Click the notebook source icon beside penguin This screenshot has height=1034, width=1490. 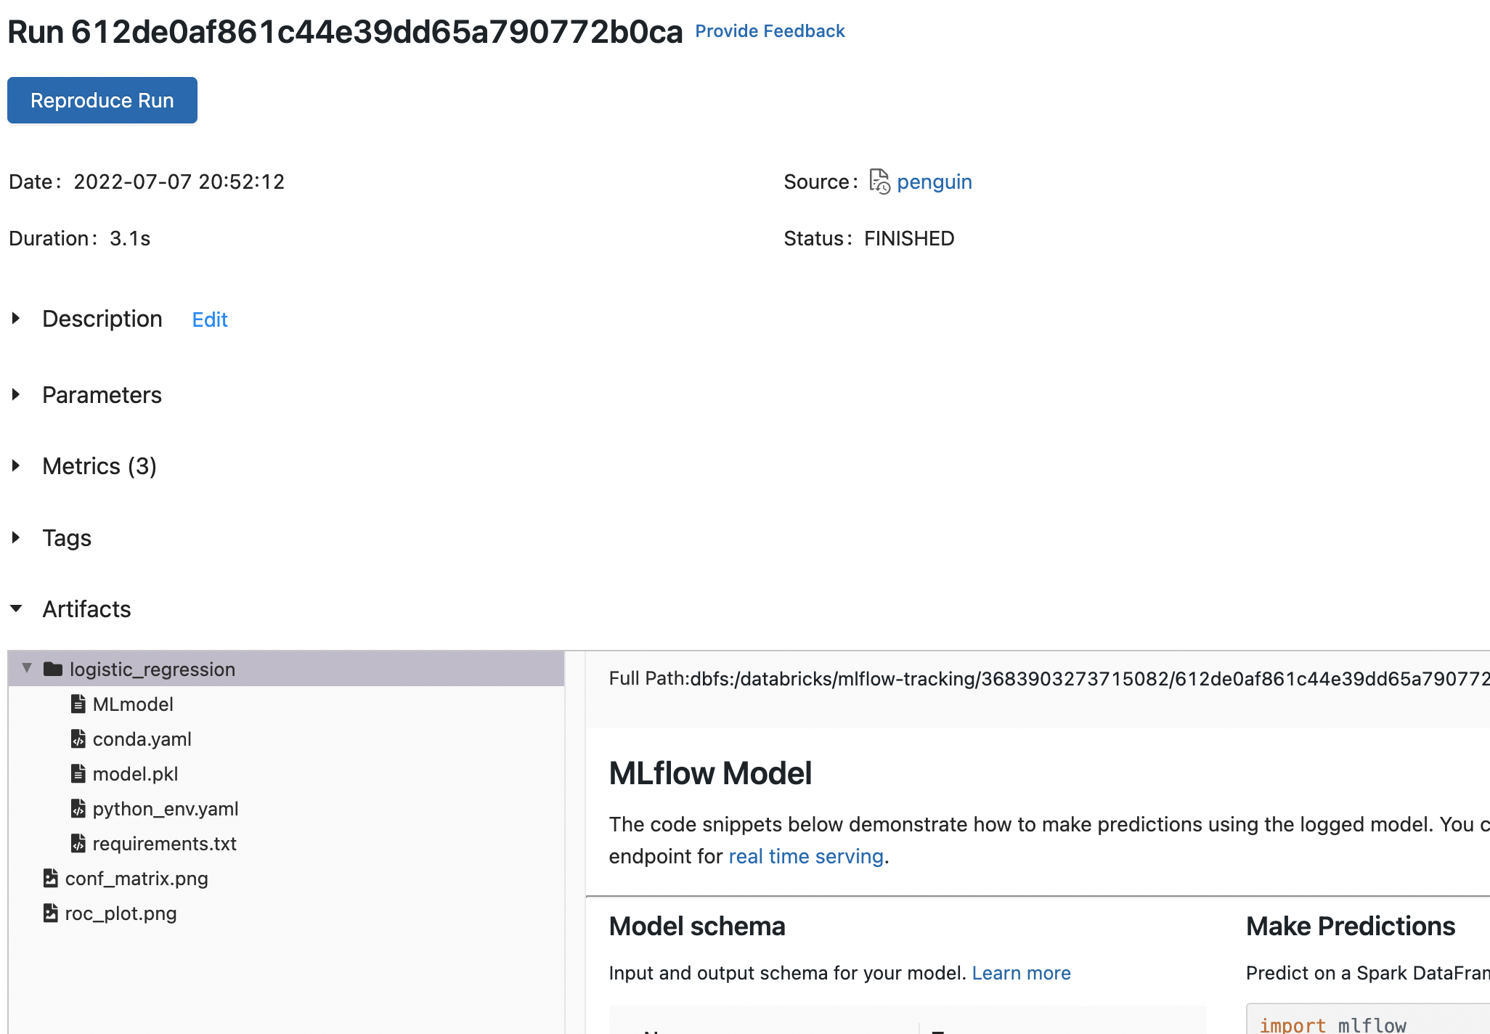pyautogui.click(x=879, y=182)
